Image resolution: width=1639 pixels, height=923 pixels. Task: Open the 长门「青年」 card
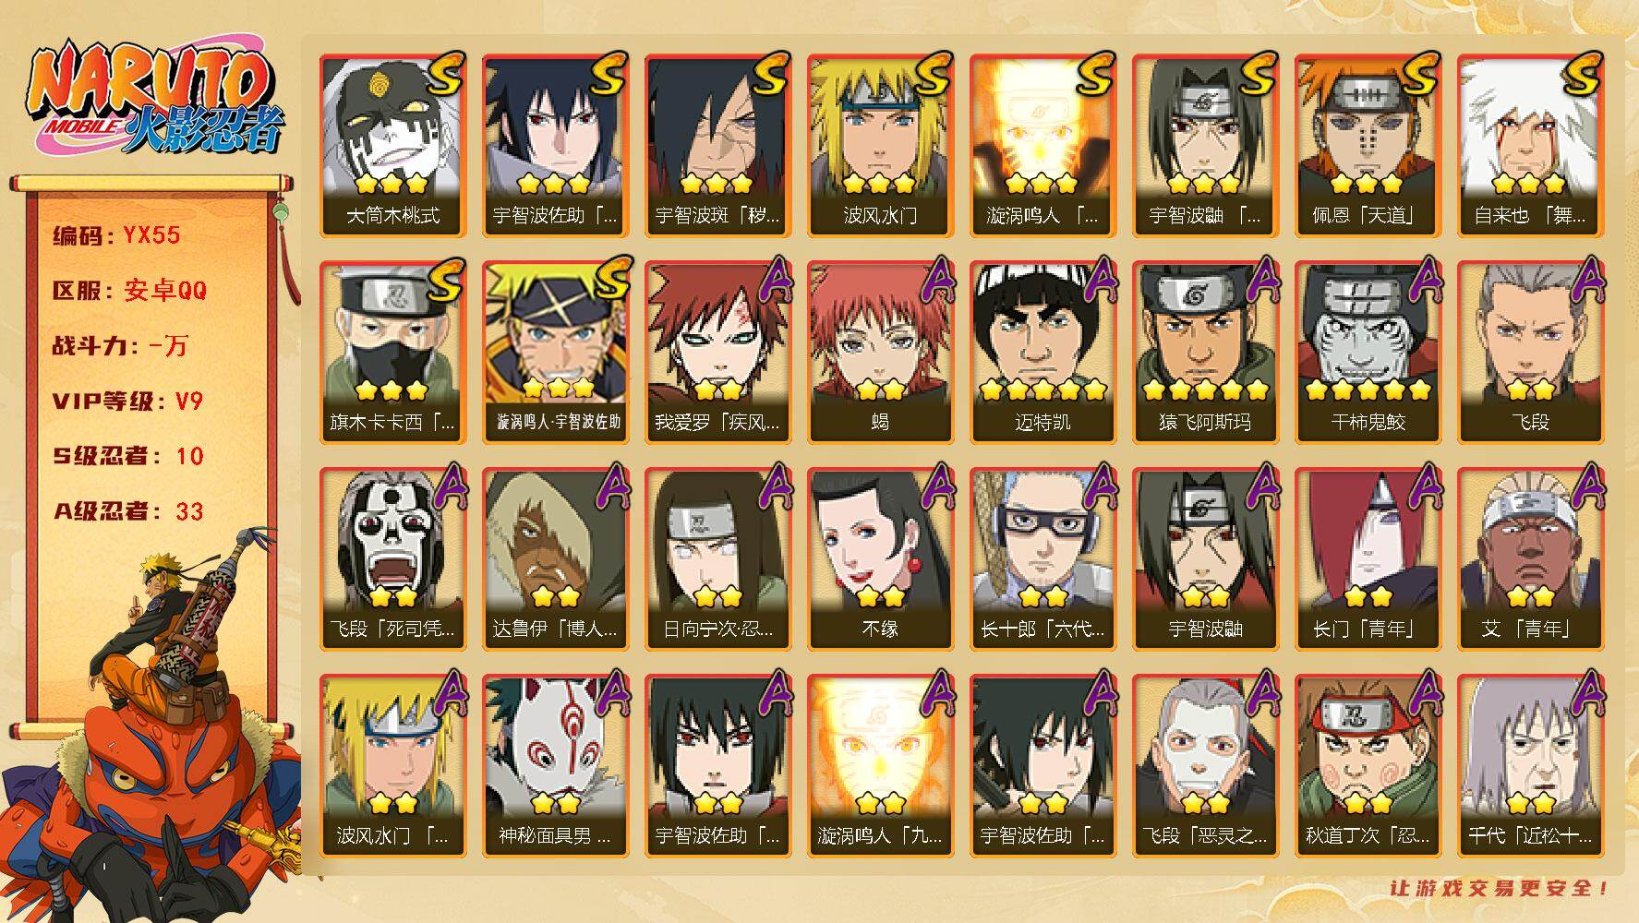1368,559
